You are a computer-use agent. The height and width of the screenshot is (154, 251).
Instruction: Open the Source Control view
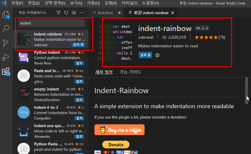pos(6,43)
